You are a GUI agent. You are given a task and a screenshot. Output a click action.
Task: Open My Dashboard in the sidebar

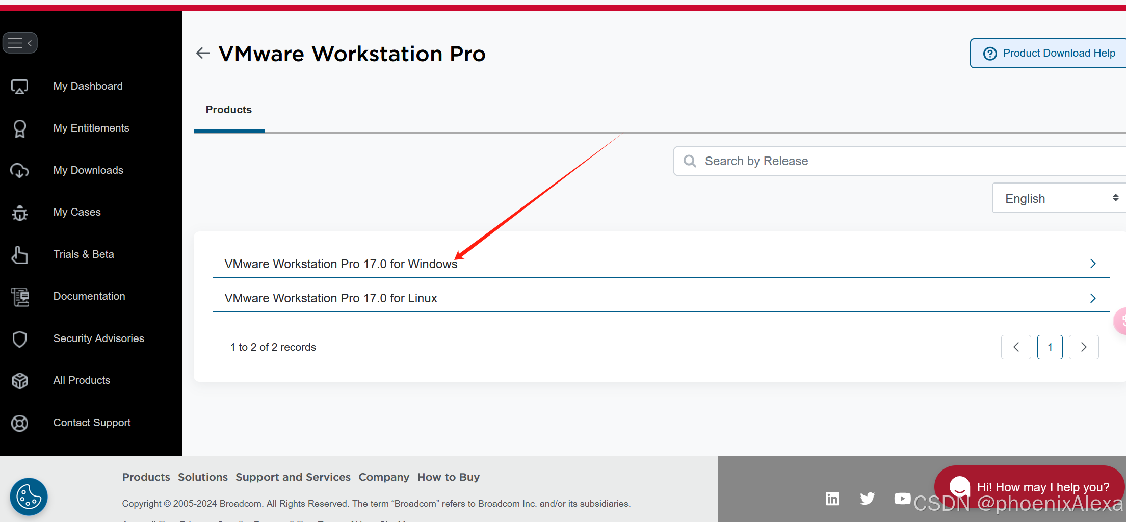[88, 86]
